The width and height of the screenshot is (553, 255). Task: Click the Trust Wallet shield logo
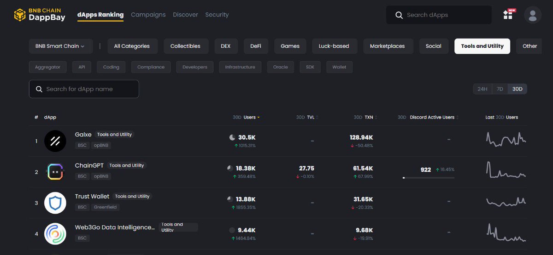[55, 203]
